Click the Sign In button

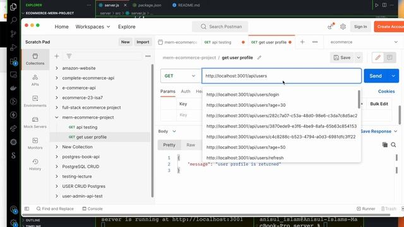coord(360,26)
